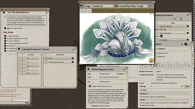Click the Onyx quantity field showing 127
Viewport: 195px width, 109px height.
coord(46,58)
